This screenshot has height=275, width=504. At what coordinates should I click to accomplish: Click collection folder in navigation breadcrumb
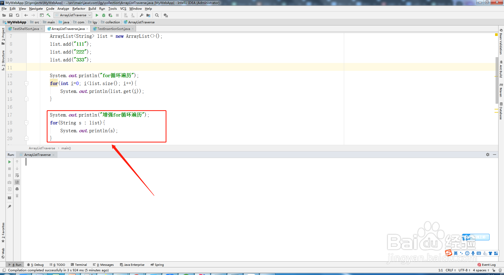[111, 22]
